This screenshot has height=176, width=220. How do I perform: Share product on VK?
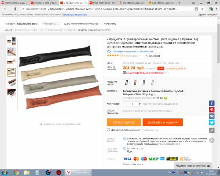click(x=212, y=116)
